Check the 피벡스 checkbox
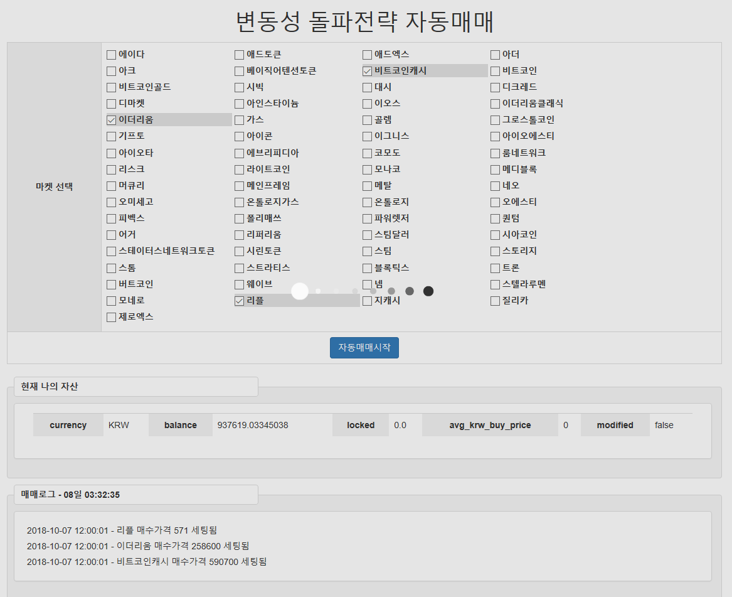This screenshot has height=597, width=732. click(x=111, y=218)
